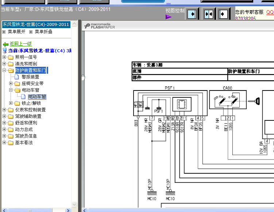Click the 车辆：世嘉3厢 table cell
This screenshot has width=274, height=212.
(x=203, y=65)
